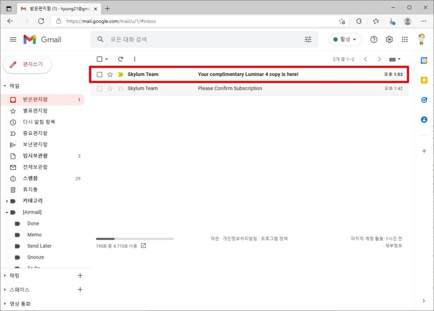Open a new browser tab
Screen dimensions: 434x311
click(108, 9)
